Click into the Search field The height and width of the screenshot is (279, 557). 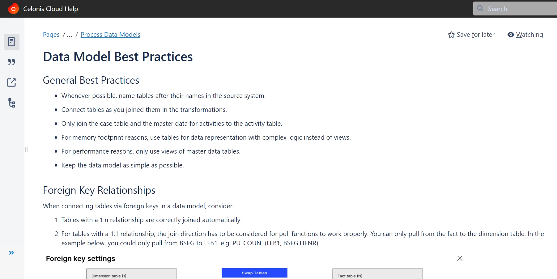[x=515, y=9]
